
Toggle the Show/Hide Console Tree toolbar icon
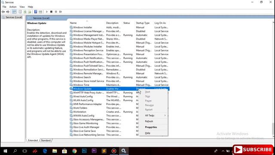[14, 12]
